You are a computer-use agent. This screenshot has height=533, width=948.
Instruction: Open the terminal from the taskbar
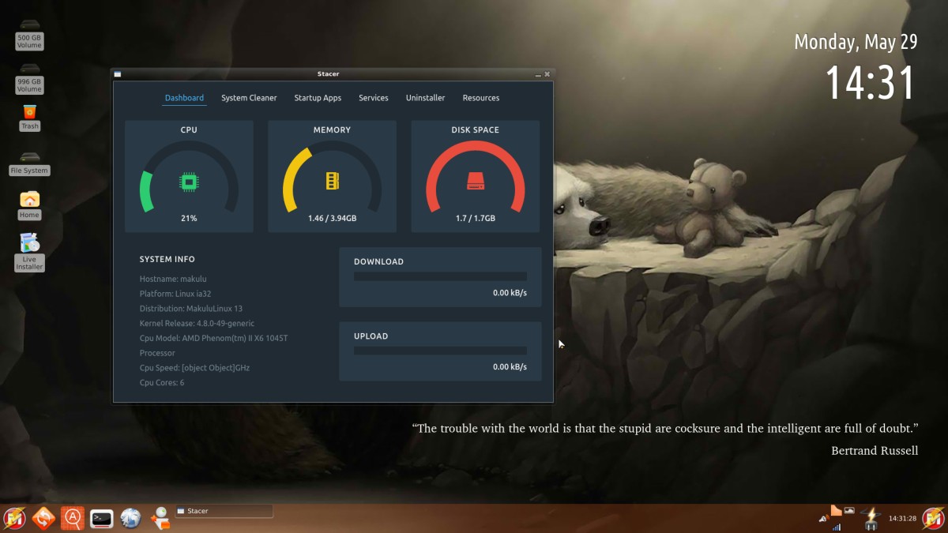click(x=101, y=518)
